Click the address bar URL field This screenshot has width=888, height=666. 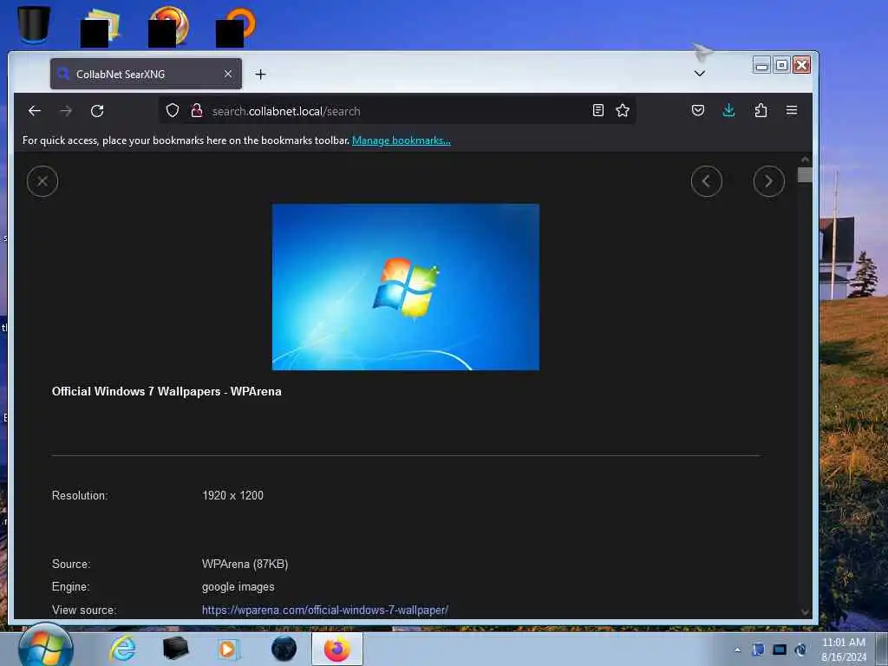(x=396, y=111)
